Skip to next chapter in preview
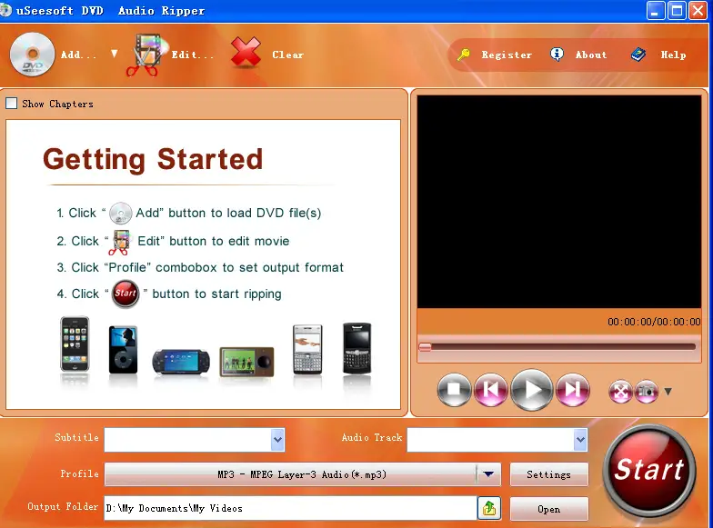The height and width of the screenshot is (528, 713). click(573, 389)
